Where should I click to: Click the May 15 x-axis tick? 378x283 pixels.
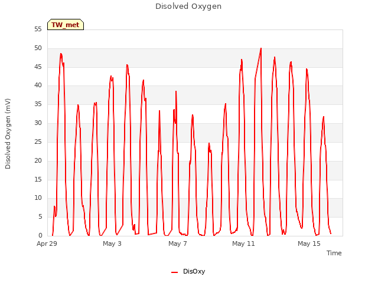coord(309,243)
